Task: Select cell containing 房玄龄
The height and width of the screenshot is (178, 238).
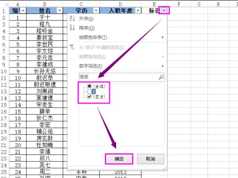Action: [45, 138]
